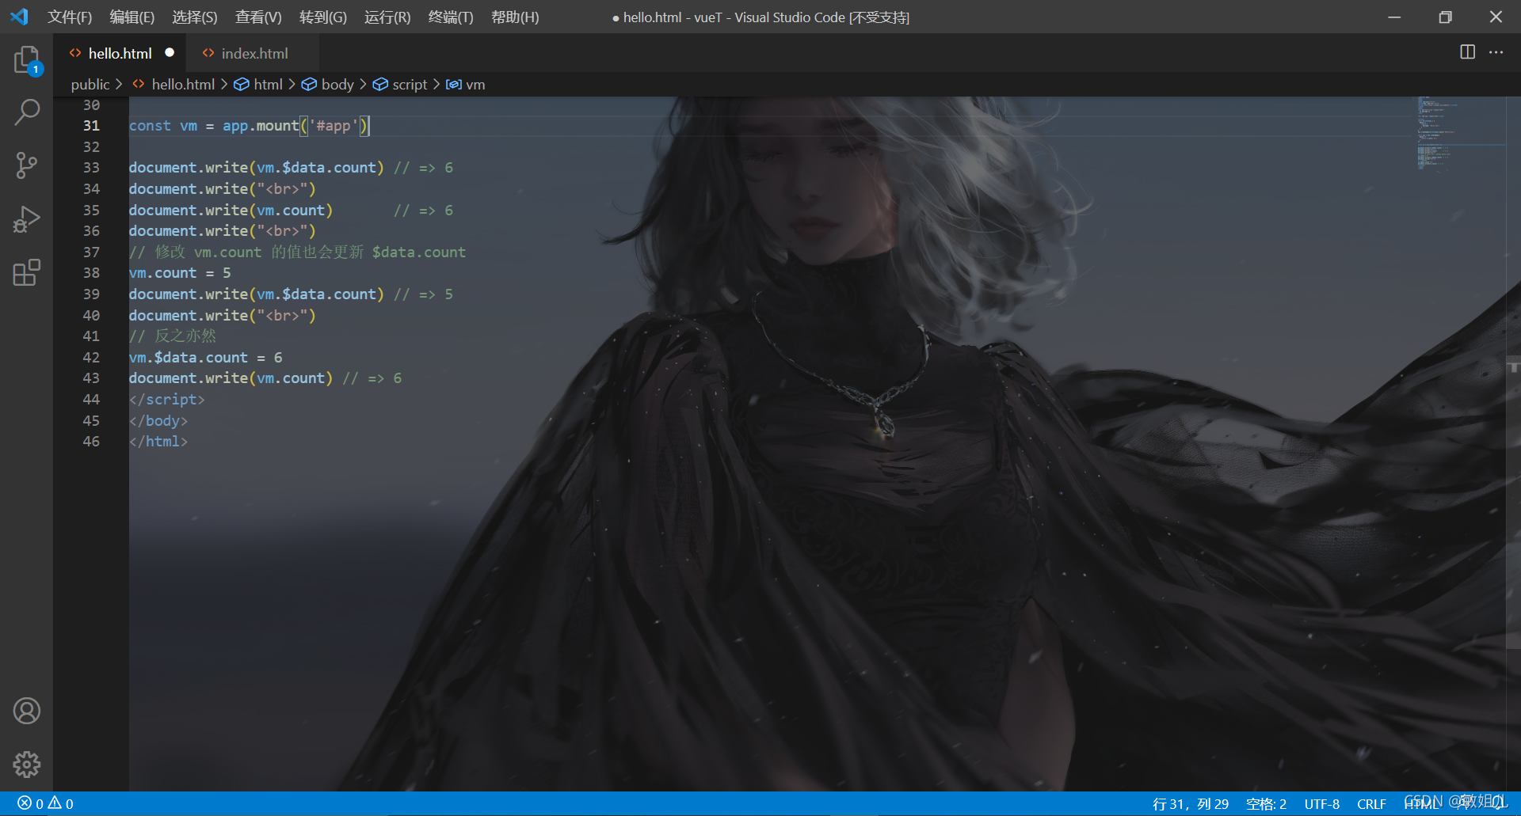Change end of line CRLF
This screenshot has width=1521, height=816.
coord(1371,803)
